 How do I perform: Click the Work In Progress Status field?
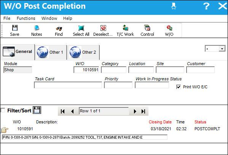(x=152, y=85)
